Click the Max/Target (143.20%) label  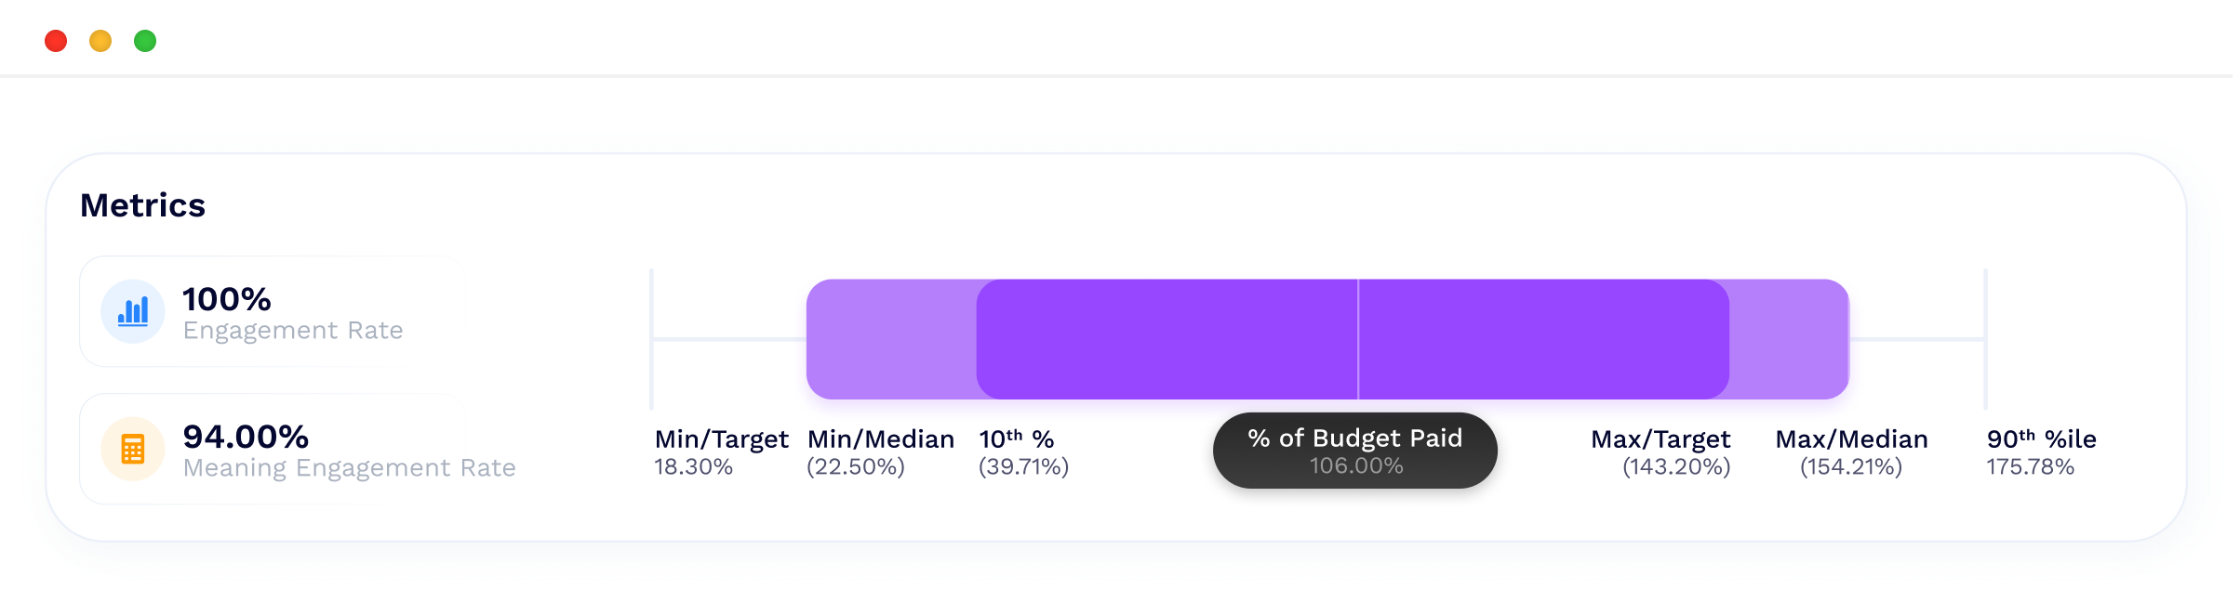[x=1661, y=451]
